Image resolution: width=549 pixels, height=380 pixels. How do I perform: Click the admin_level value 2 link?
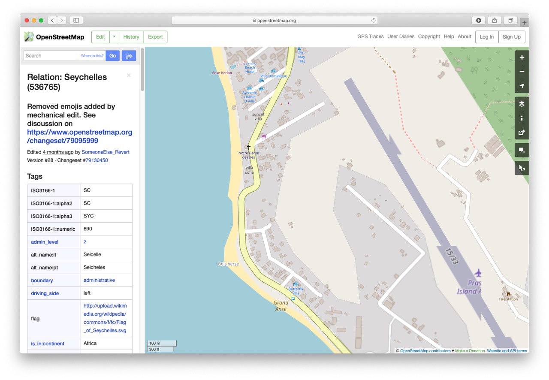[x=85, y=241]
